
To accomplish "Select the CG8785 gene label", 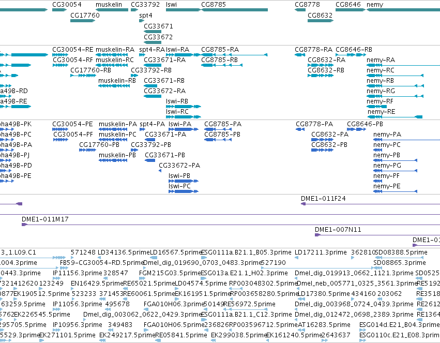I will pos(213,5).
